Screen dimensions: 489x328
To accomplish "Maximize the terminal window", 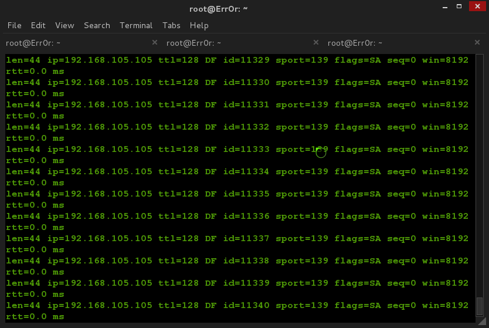I will coord(459,6).
